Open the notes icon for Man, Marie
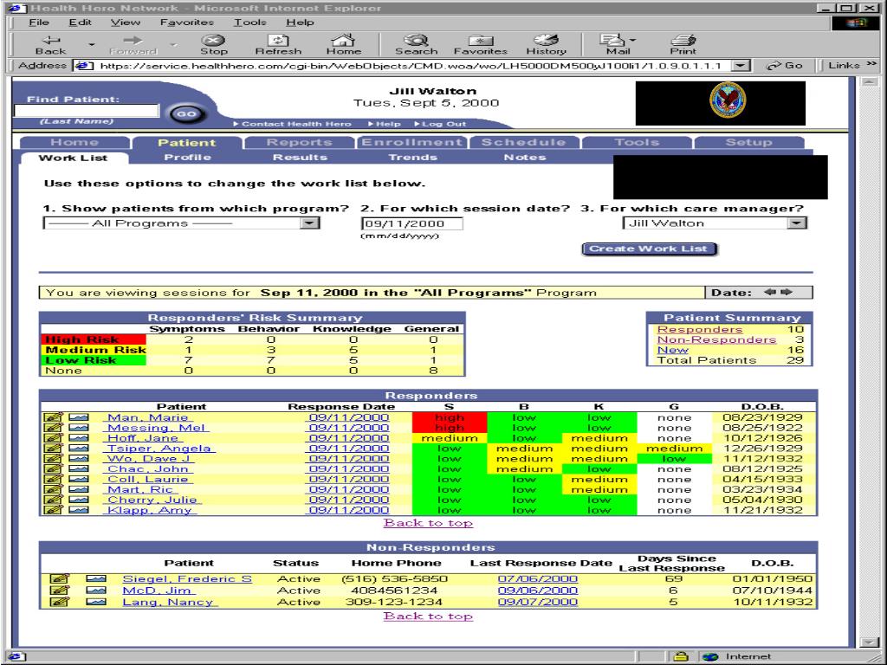The width and height of the screenshot is (887, 665). 53,418
